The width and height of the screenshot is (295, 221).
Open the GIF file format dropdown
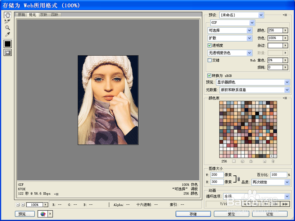pyautogui.click(x=233, y=23)
